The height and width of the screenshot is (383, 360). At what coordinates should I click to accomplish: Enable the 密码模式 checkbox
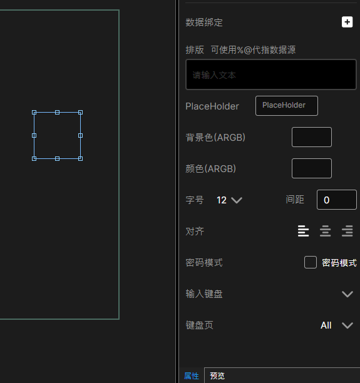point(311,262)
